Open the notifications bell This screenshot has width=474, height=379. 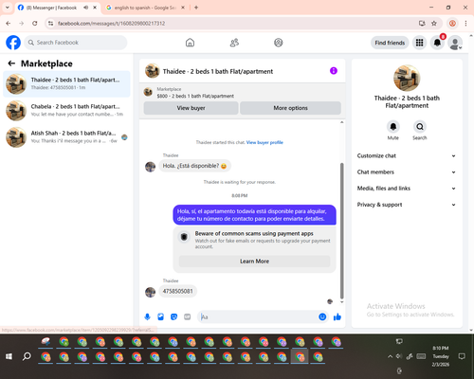(437, 43)
